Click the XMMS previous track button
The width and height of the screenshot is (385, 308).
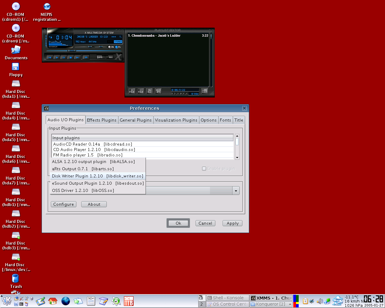pos(50,57)
